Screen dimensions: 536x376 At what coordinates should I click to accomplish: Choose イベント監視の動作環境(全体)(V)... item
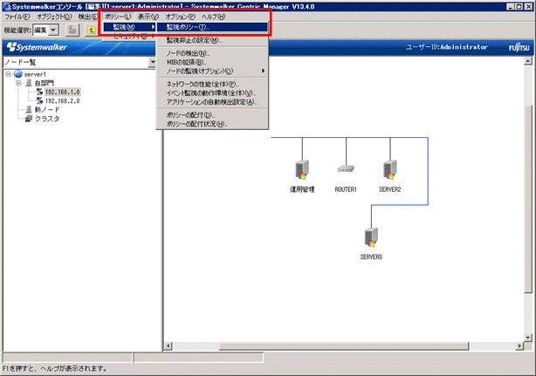tap(212, 92)
